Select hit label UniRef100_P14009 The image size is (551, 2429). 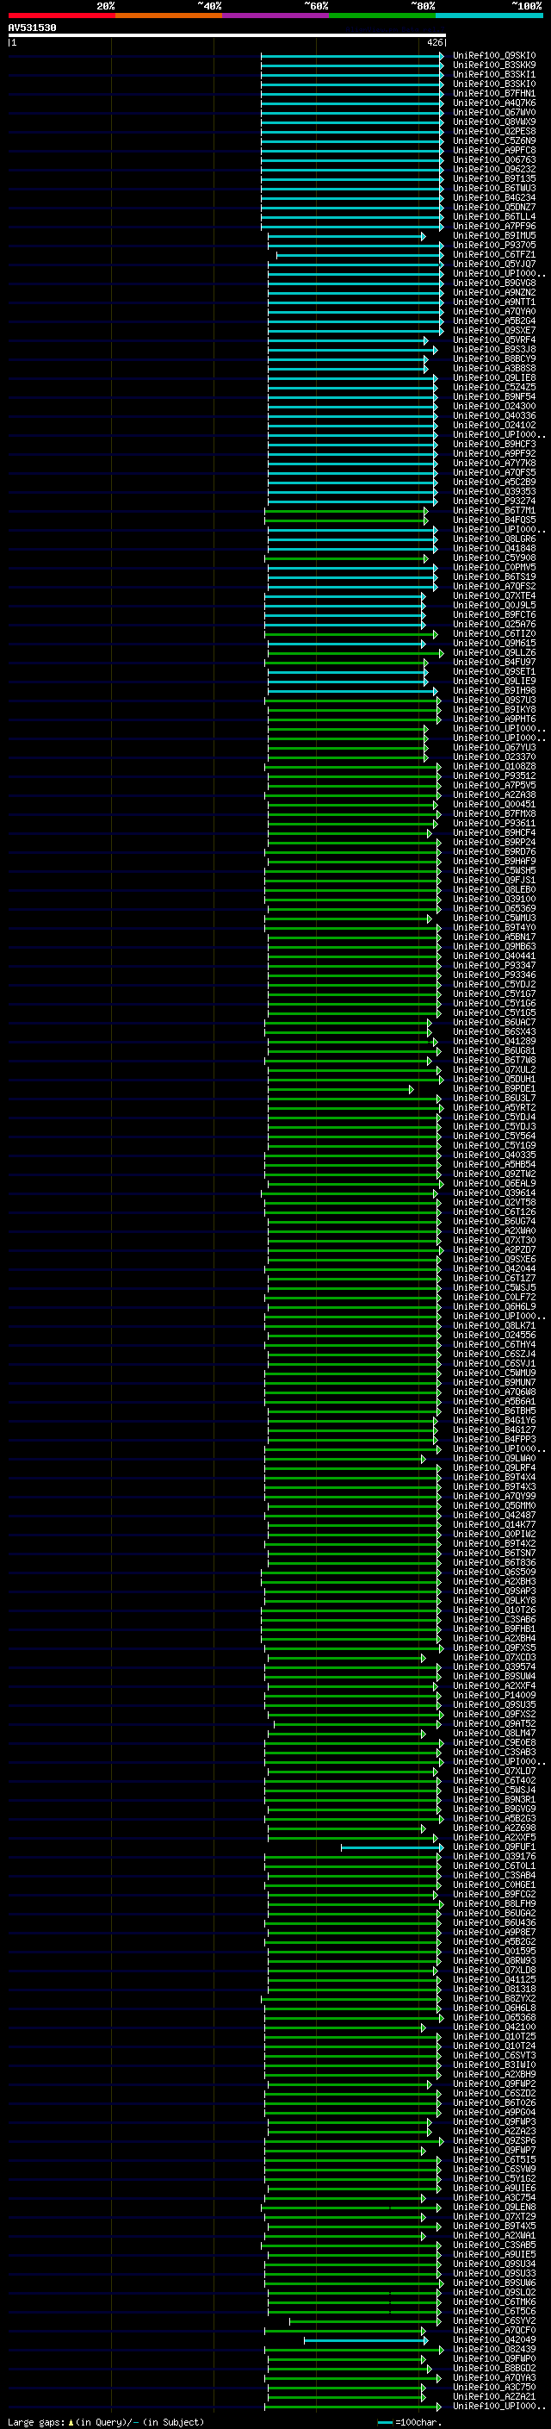pos(493,1696)
